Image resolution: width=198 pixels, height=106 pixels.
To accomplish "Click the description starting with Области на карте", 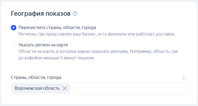I will [x=98, y=55].
